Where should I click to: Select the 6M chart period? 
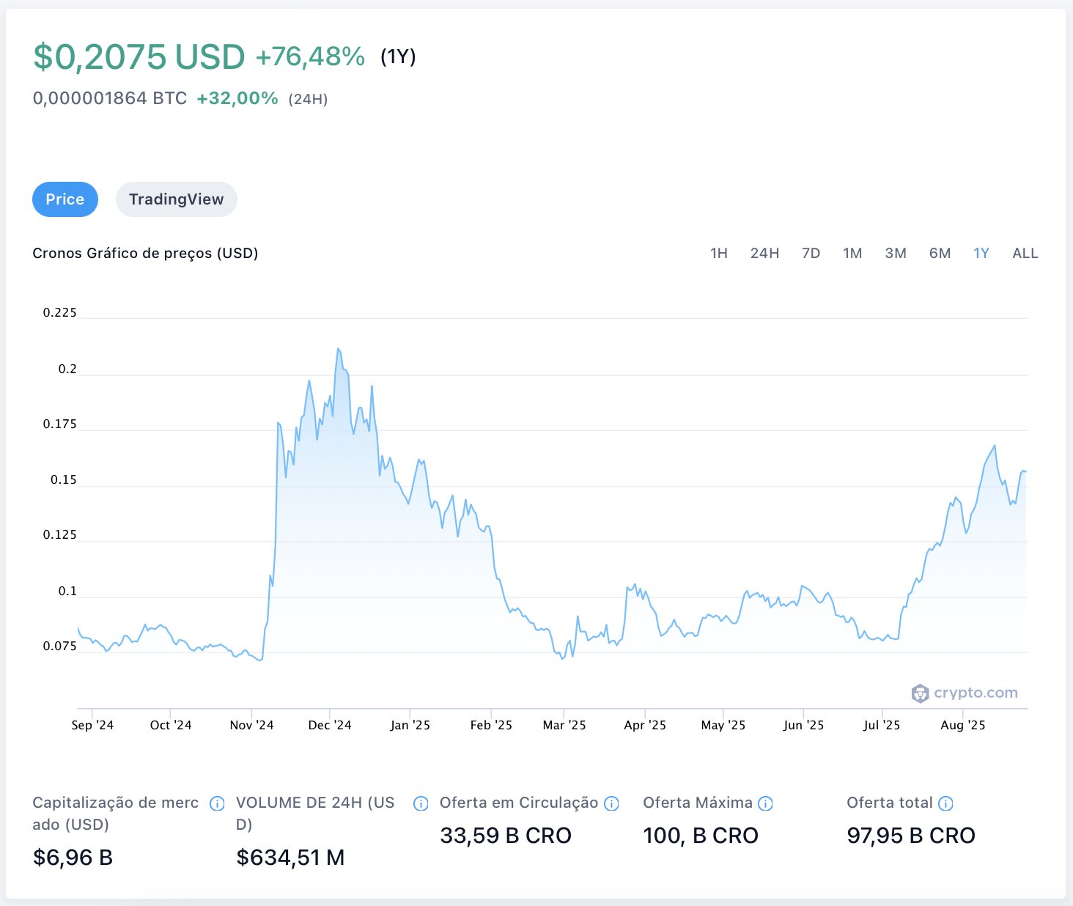point(940,253)
